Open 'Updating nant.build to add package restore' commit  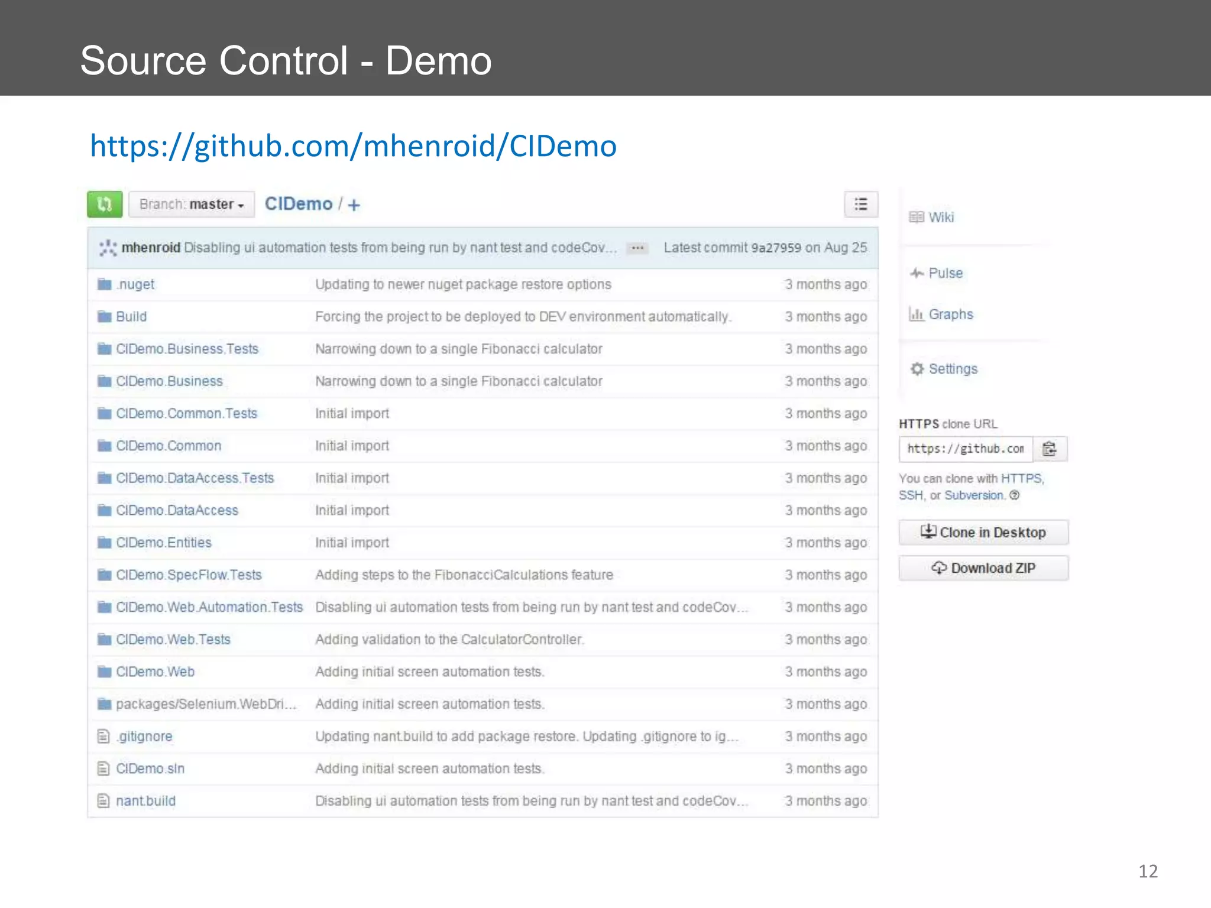coord(527,736)
